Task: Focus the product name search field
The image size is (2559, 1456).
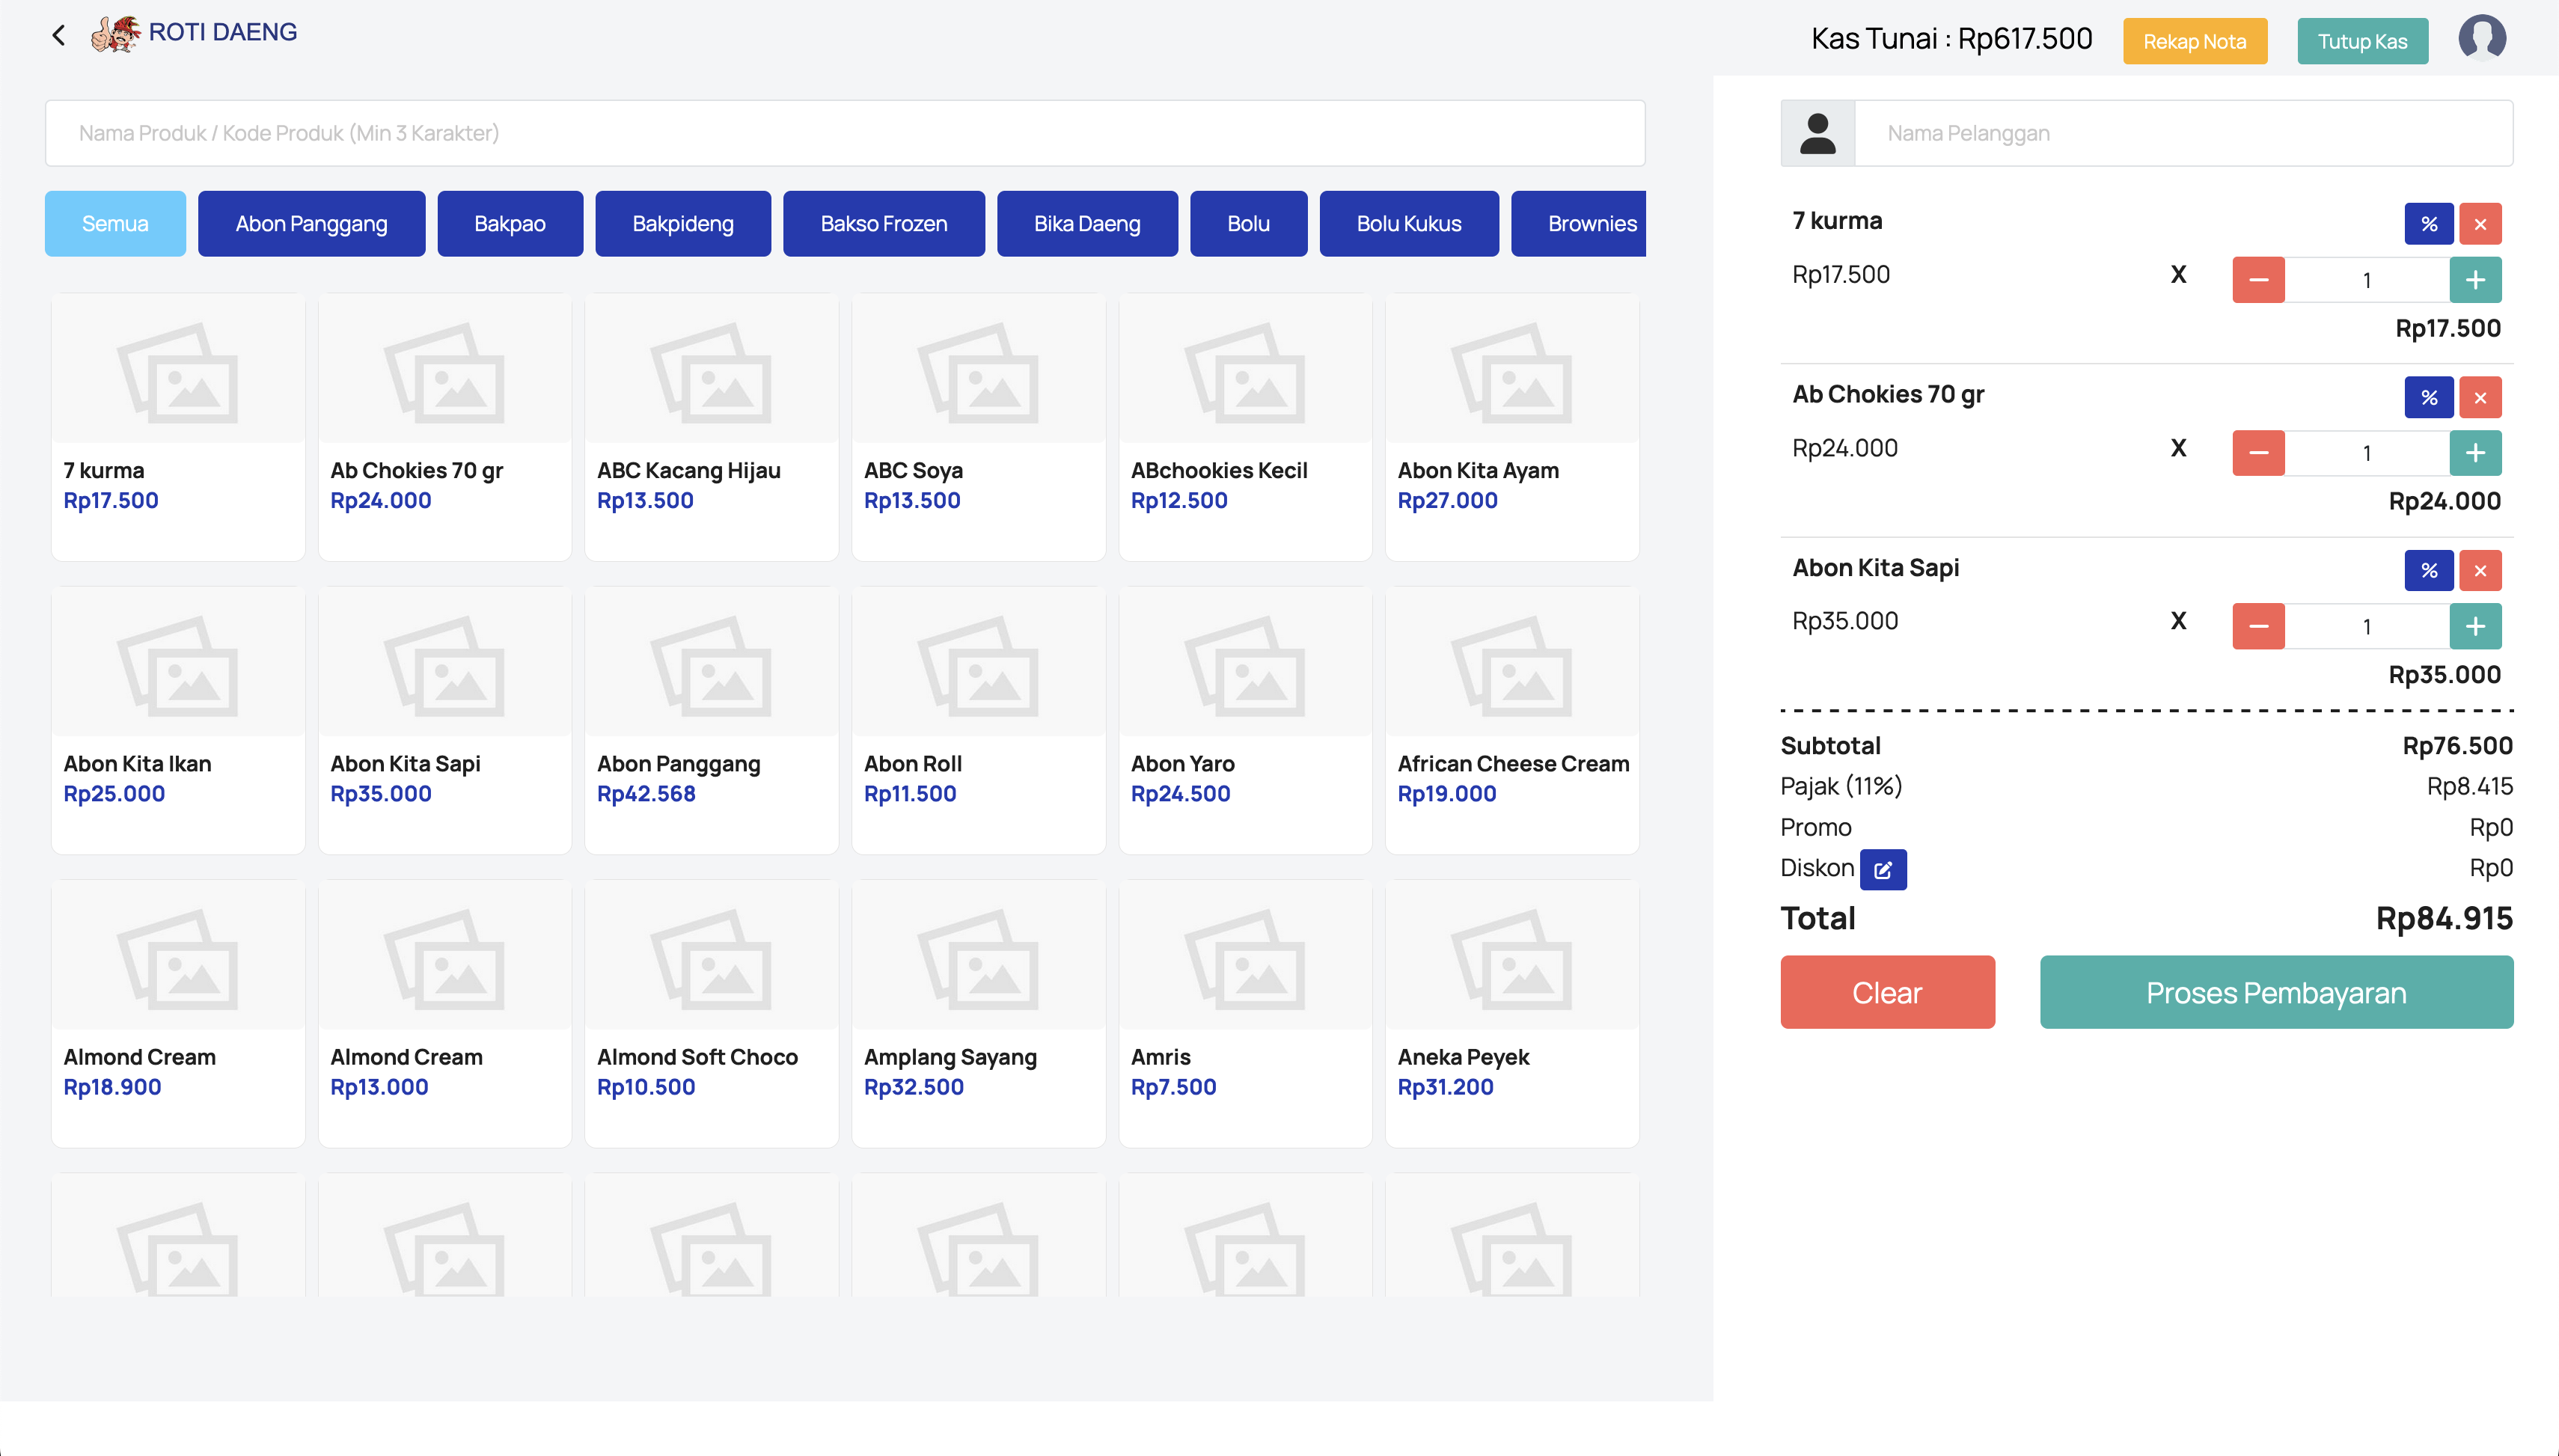Action: coord(844,133)
